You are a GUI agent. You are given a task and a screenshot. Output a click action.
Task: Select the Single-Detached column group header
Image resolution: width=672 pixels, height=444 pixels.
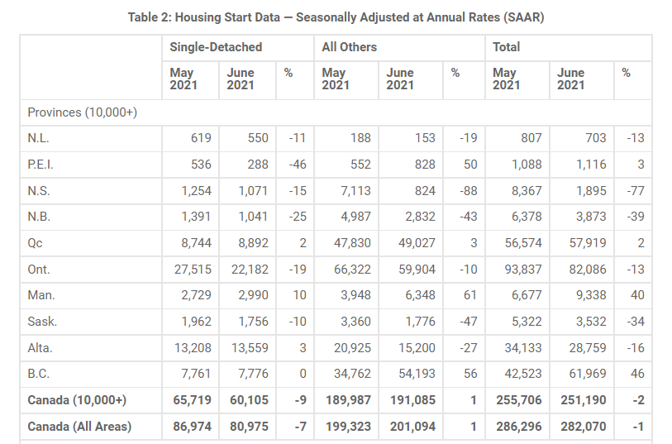[216, 47]
